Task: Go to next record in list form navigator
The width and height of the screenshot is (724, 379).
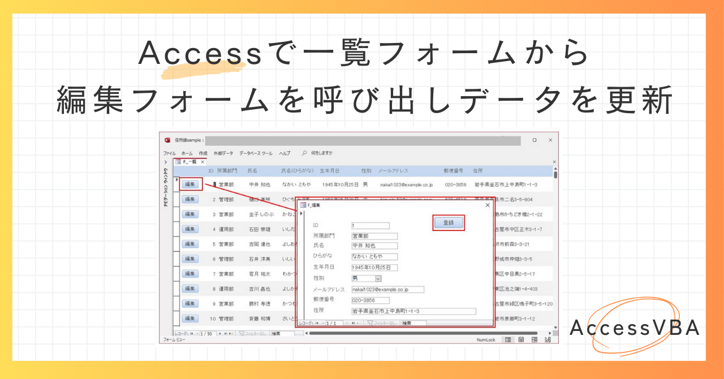Action: [220, 334]
